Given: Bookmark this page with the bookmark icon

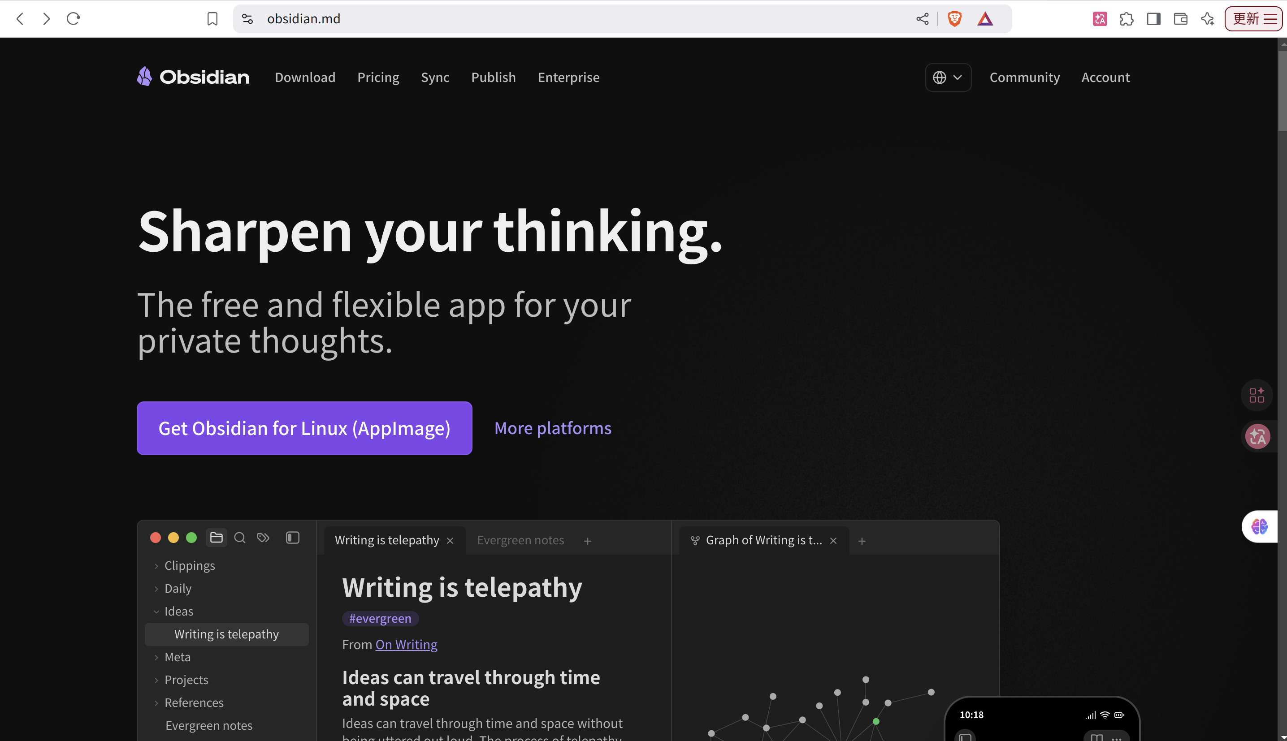Looking at the screenshot, I should coord(212,19).
